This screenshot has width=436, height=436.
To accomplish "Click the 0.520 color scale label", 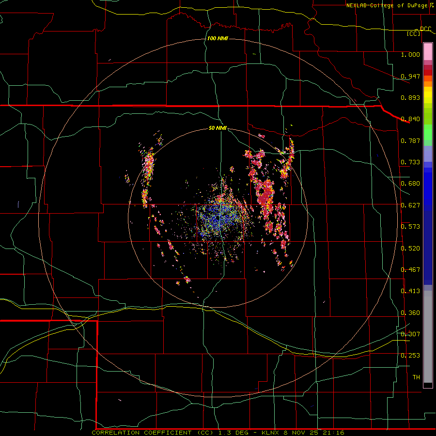I will coord(410,249).
